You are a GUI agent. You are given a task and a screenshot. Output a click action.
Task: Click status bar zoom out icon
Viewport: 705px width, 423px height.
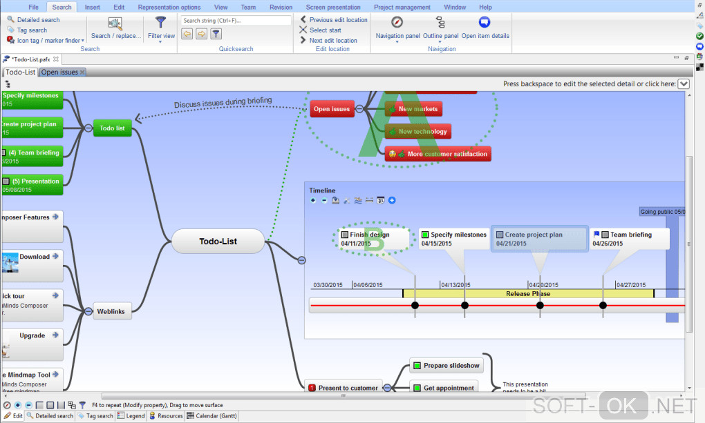[x=28, y=405]
